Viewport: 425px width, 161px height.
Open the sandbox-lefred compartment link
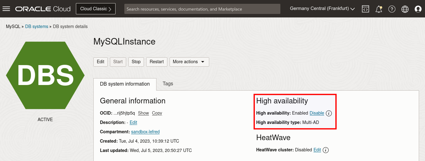coord(145,132)
